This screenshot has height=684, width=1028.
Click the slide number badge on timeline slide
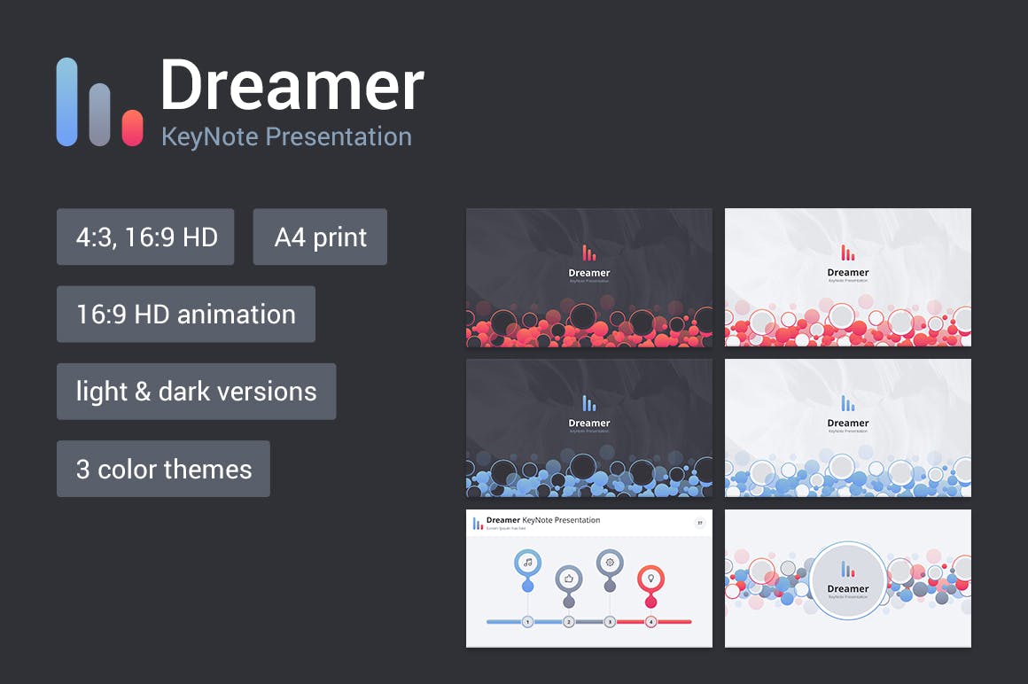(x=699, y=523)
